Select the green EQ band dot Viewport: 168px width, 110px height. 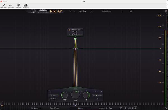(x=75, y=39)
